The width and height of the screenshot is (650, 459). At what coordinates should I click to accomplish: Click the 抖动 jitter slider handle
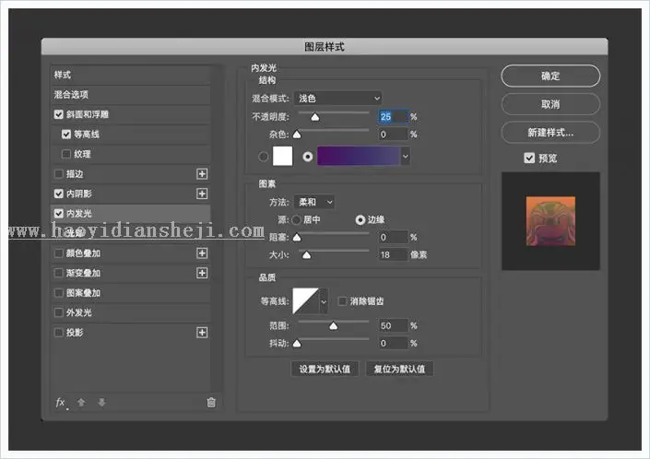pyautogui.click(x=297, y=344)
